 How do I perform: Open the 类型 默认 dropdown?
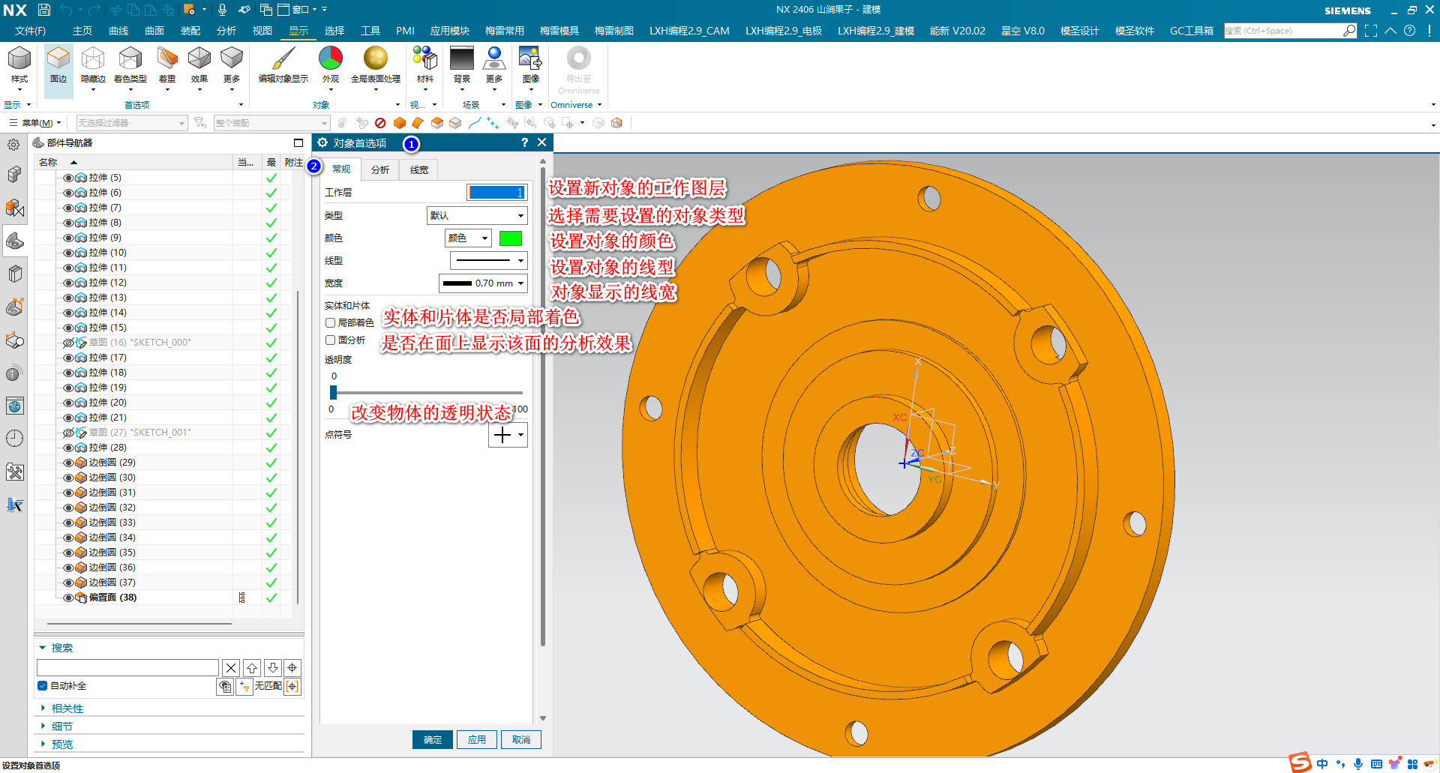coord(477,215)
